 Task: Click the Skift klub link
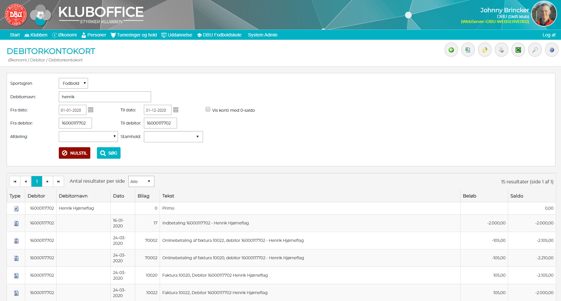point(519,17)
